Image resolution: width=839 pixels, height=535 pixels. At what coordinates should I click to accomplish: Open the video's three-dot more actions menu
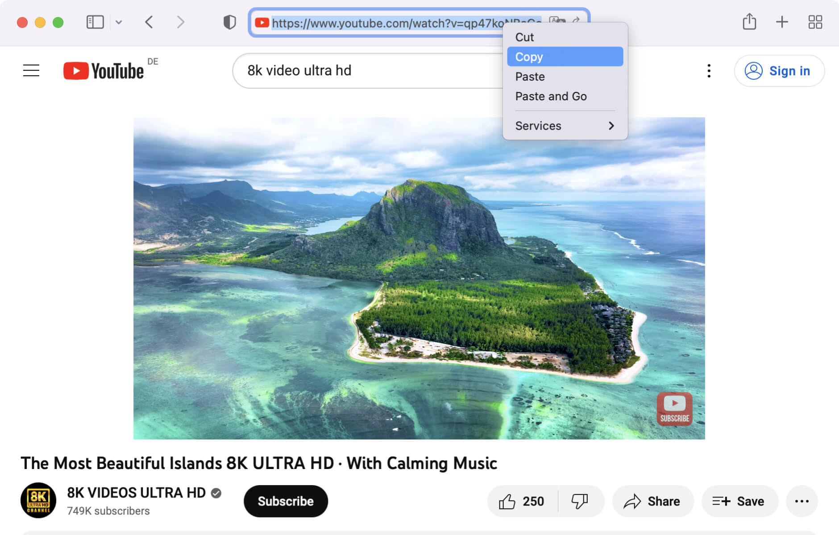coord(802,501)
